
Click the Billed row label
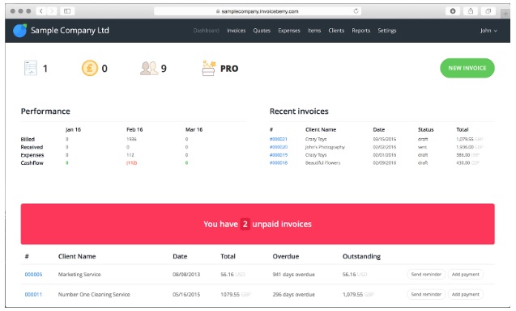28,139
